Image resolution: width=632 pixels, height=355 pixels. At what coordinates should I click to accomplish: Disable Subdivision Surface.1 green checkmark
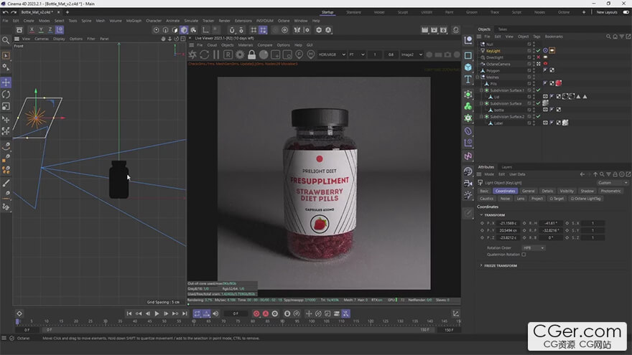pos(538,90)
